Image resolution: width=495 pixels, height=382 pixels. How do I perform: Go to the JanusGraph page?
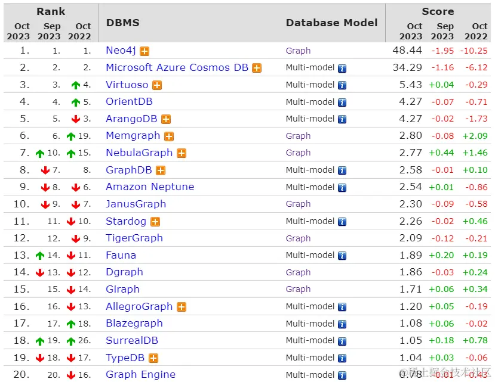(x=136, y=204)
